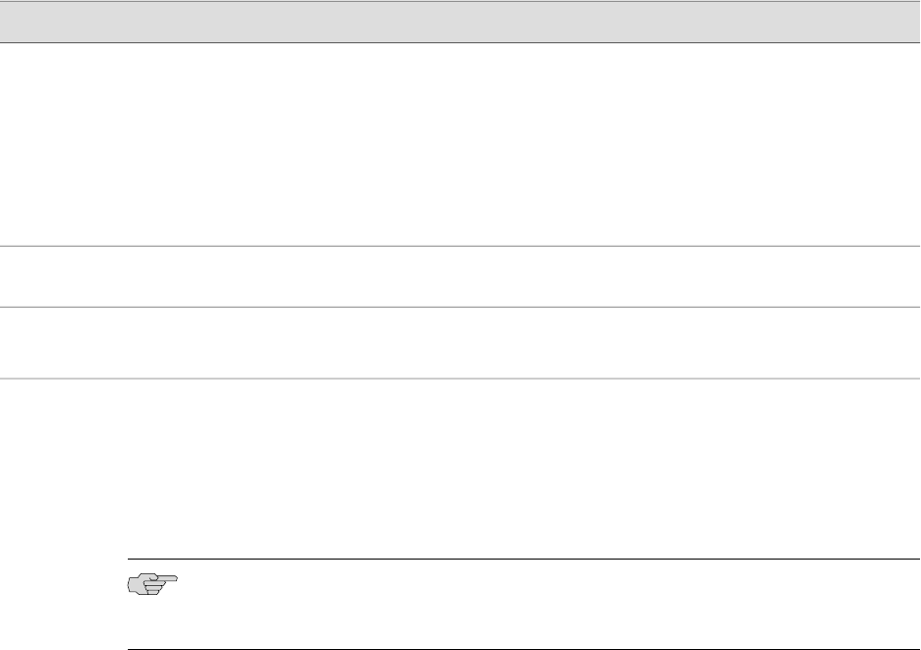Click the divider under the tall first row

[460, 246]
